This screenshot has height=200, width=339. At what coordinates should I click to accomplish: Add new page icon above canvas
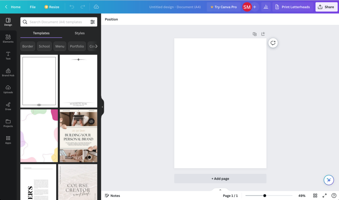point(263,34)
